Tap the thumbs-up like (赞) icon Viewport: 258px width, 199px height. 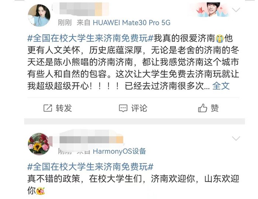(x=202, y=108)
